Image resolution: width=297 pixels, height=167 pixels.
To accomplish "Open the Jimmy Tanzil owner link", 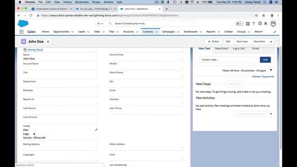I will pyautogui.click(x=35, y=50).
